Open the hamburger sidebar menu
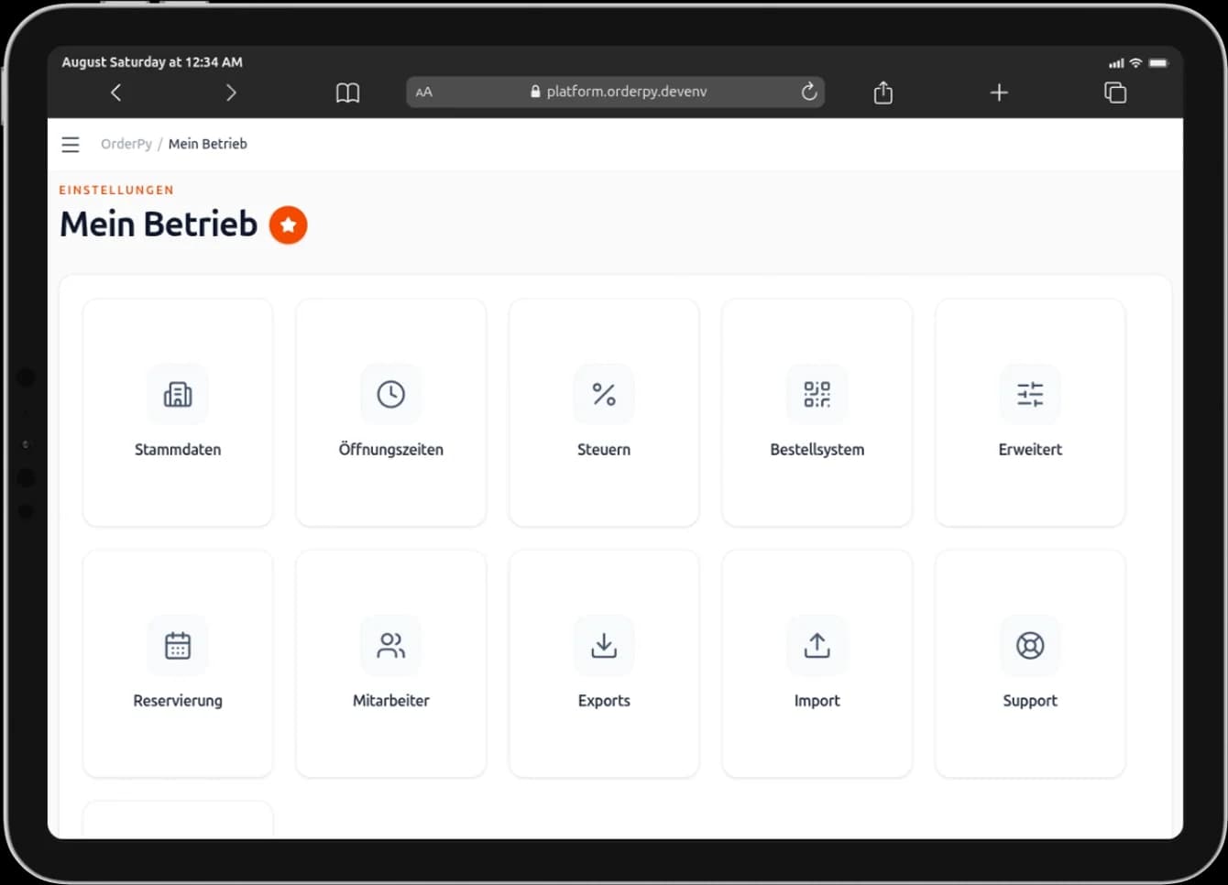The width and height of the screenshot is (1228, 885). [71, 145]
